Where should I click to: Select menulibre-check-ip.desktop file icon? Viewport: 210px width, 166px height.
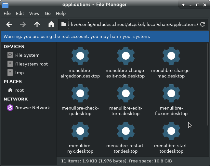80,94
